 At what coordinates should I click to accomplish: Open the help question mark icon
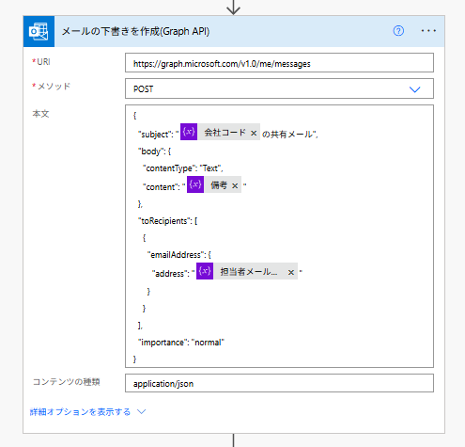(x=398, y=31)
